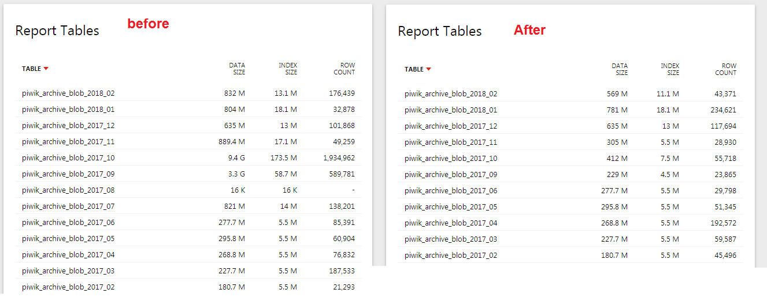The height and width of the screenshot is (308, 767).
Task: Click the '229 M' data size cell
Action: 617,174
